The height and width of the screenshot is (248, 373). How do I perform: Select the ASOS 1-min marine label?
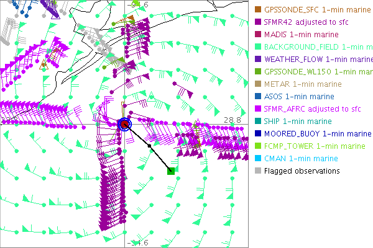pos(299,97)
